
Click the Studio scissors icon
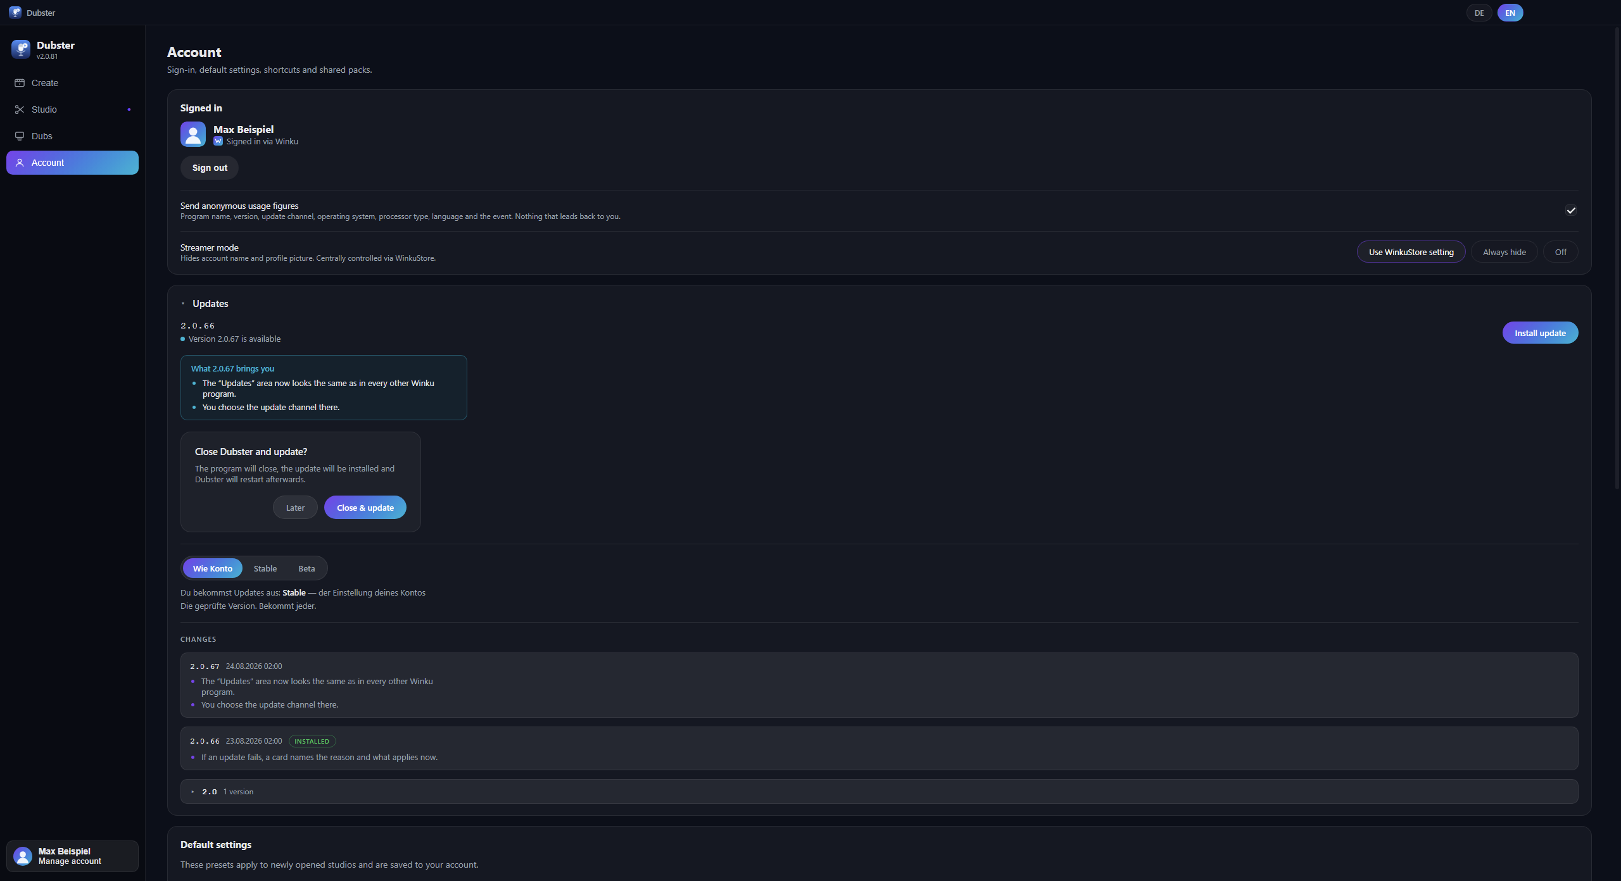tap(20, 109)
